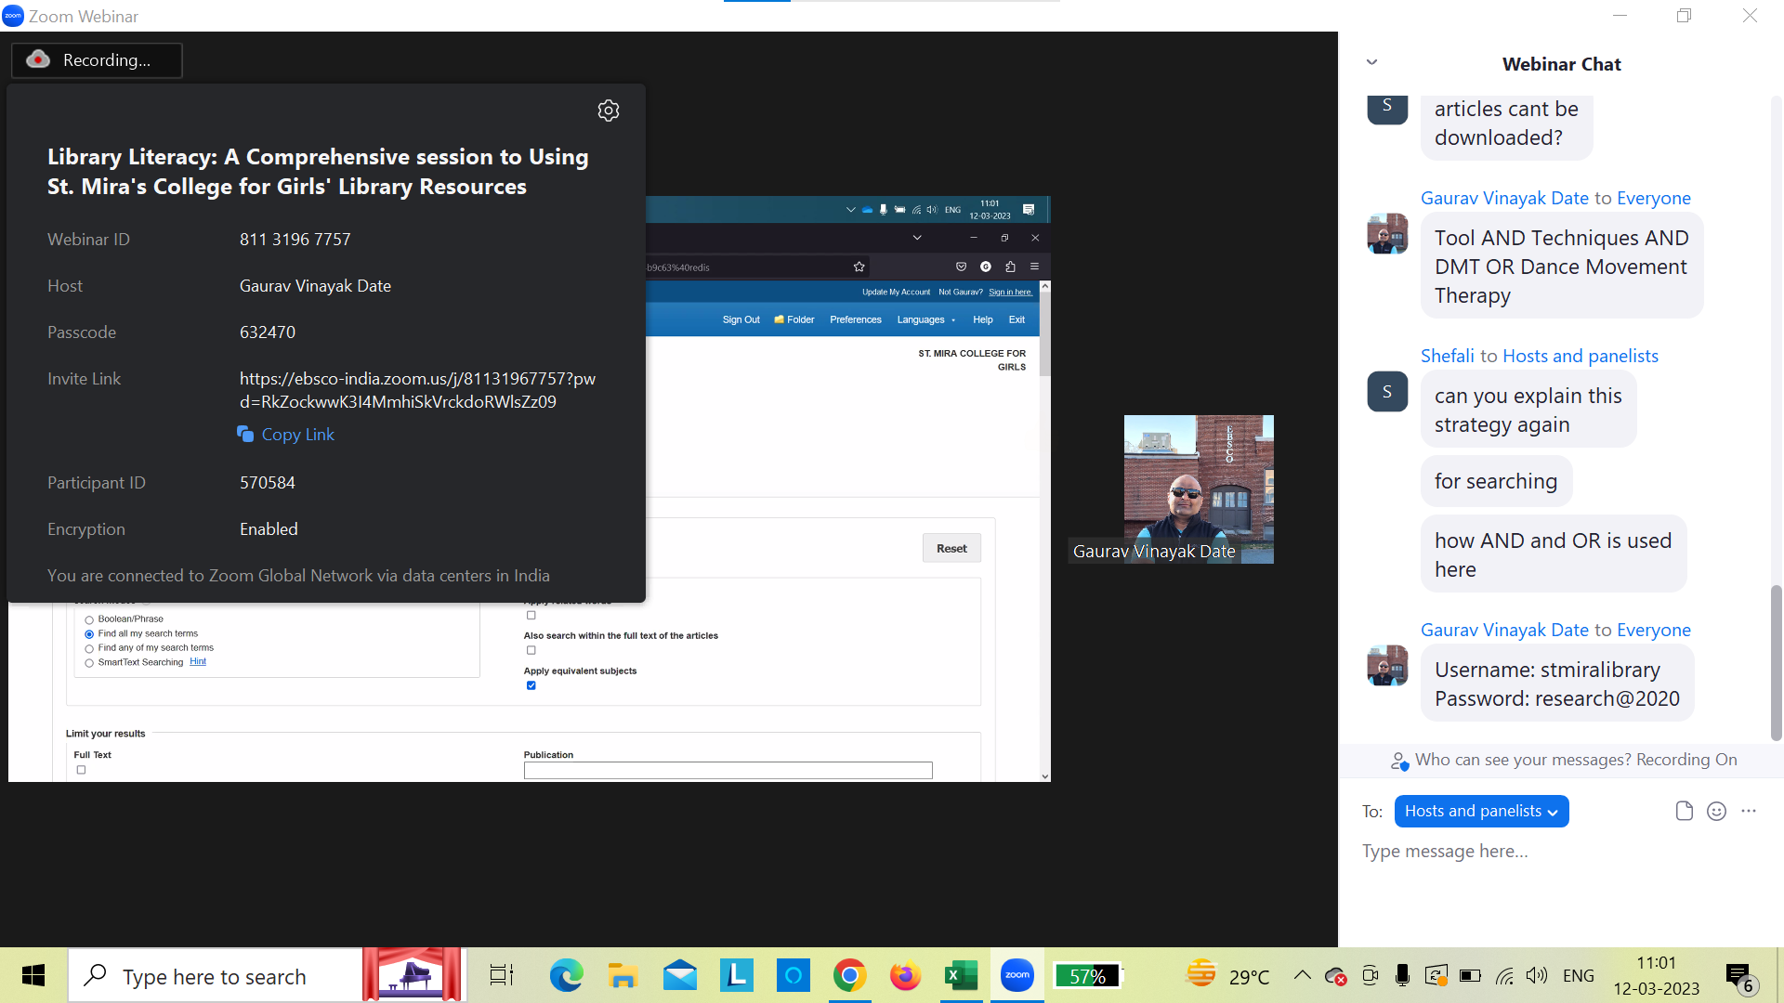Open File Explorer from taskbar
The width and height of the screenshot is (1784, 1003).
click(x=623, y=975)
